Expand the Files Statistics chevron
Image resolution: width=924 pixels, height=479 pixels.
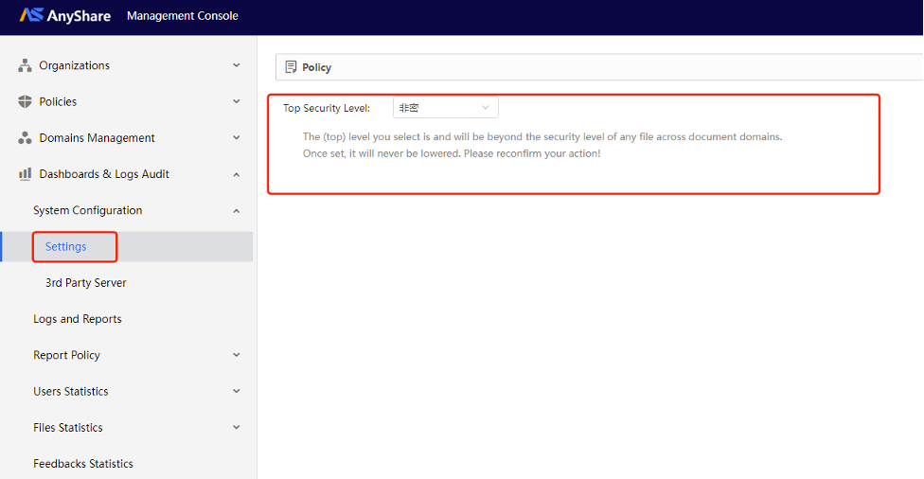(x=237, y=427)
